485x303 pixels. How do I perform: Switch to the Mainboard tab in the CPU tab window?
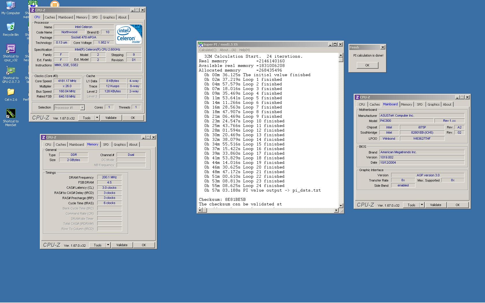pos(66,17)
